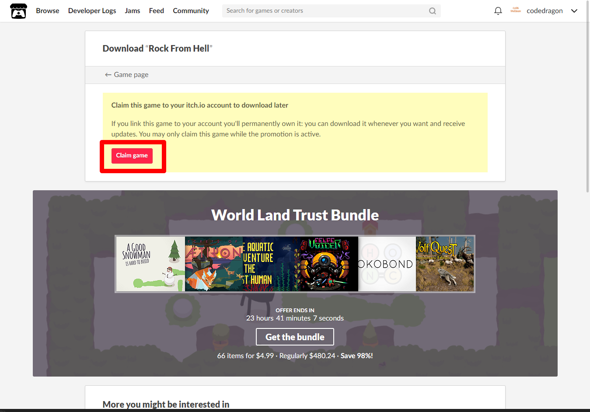Click the 'OFFER ENDS IN' label

tap(295, 310)
